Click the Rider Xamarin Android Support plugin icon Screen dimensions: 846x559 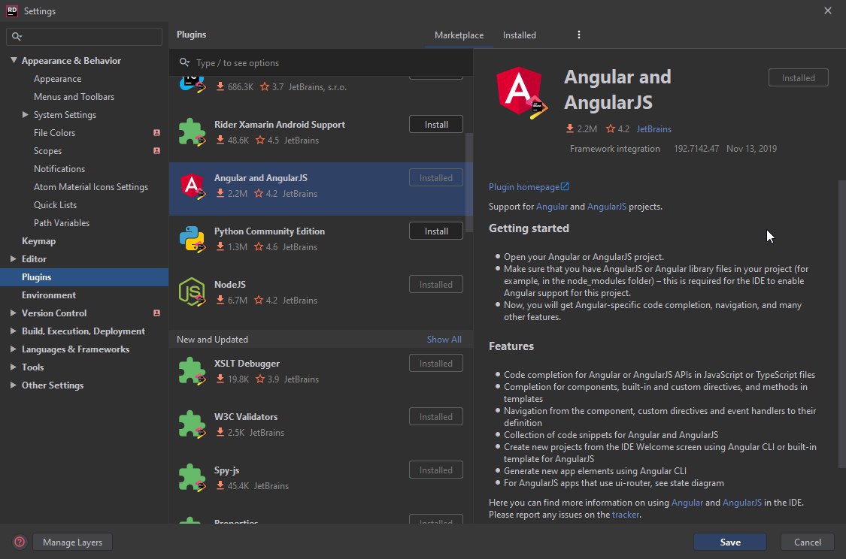[x=192, y=132]
